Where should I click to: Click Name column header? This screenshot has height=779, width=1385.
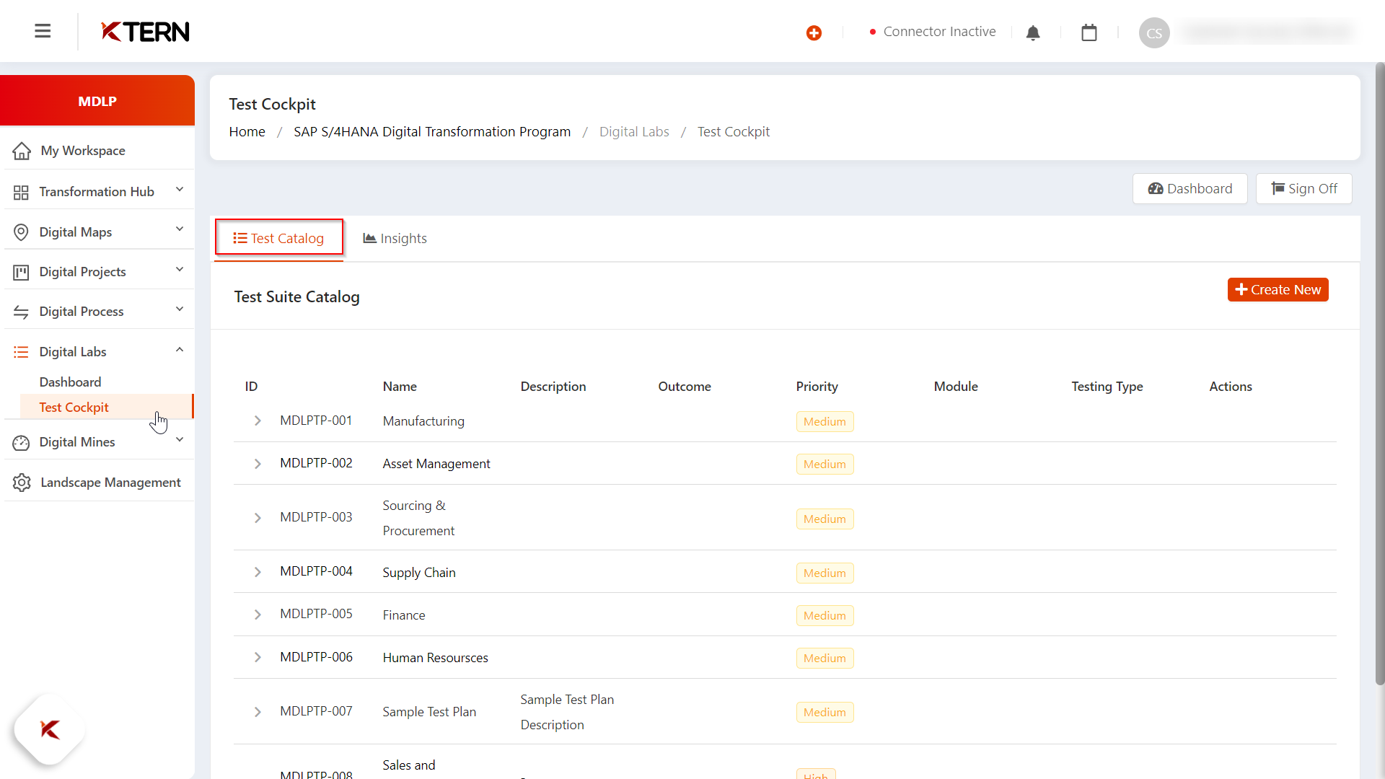click(400, 387)
